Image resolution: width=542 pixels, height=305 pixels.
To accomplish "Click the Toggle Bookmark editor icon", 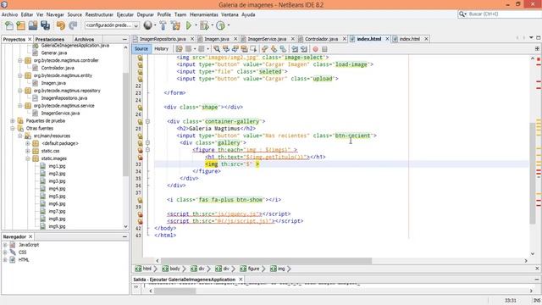I will pyautogui.click(x=283, y=49).
